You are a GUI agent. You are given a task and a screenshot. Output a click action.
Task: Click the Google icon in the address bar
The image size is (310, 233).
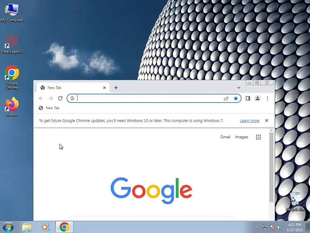pyautogui.click(x=72, y=98)
